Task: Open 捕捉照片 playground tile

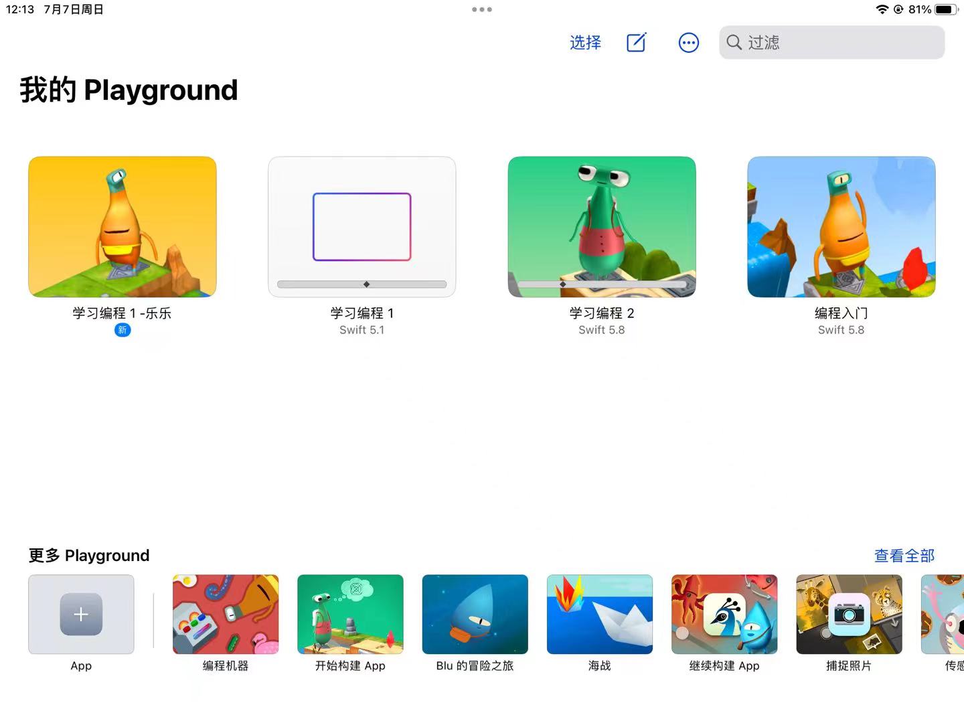Action: point(849,614)
